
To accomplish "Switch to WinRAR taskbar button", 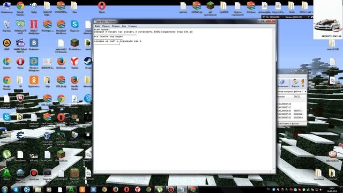I will pos(193,189).
